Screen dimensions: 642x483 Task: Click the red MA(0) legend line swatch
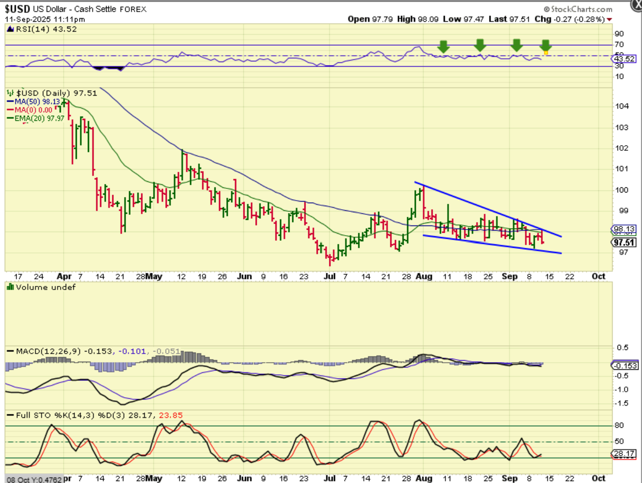(x=10, y=110)
